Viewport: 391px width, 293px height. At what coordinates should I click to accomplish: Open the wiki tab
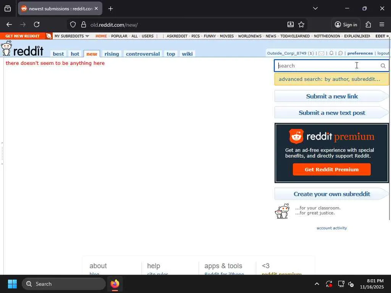point(187,54)
